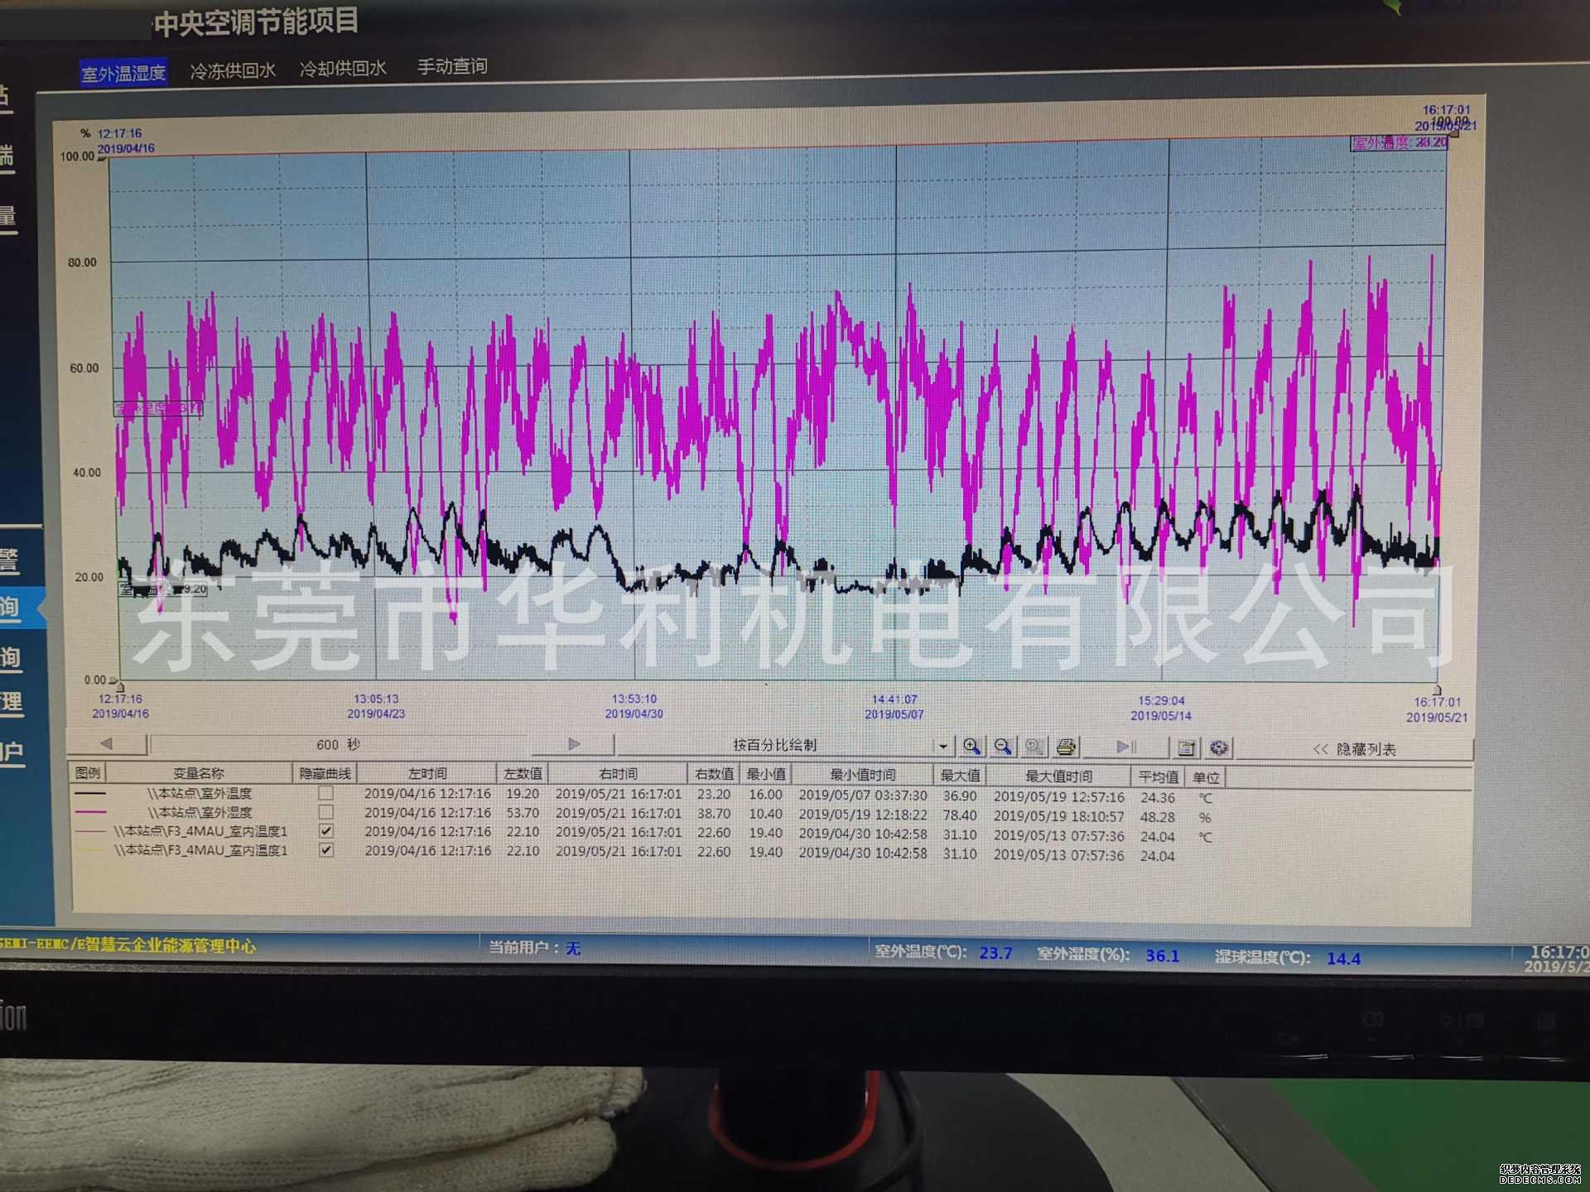Click the black legend line of 室外温度
The width and height of the screenshot is (1590, 1192).
90,793
